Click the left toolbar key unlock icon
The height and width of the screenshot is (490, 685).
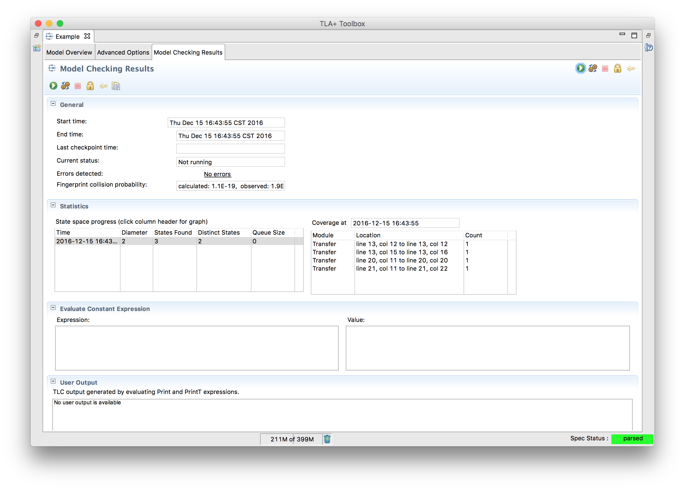point(104,86)
